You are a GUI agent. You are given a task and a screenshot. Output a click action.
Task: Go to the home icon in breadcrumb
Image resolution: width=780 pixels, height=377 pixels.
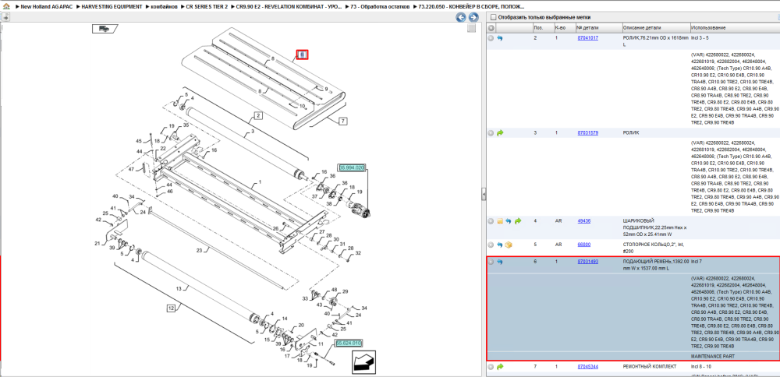click(6, 7)
